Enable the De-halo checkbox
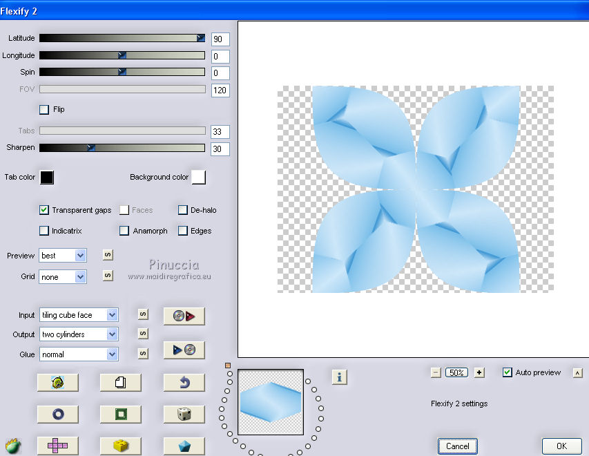This screenshot has width=589, height=456. (182, 210)
